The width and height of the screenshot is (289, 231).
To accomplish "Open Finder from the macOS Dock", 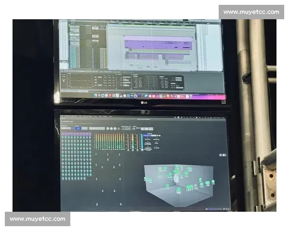I will (x=94, y=95).
